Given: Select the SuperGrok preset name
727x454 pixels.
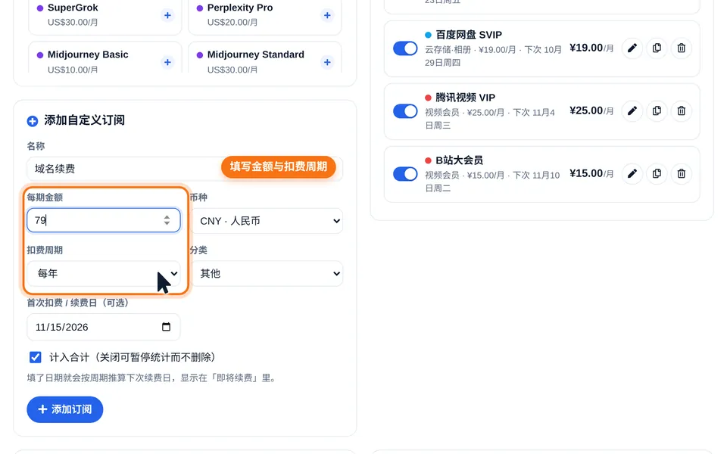Looking at the screenshot, I should coord(73,8).
